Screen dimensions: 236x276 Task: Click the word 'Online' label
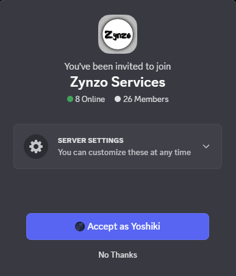click(93, 99)
